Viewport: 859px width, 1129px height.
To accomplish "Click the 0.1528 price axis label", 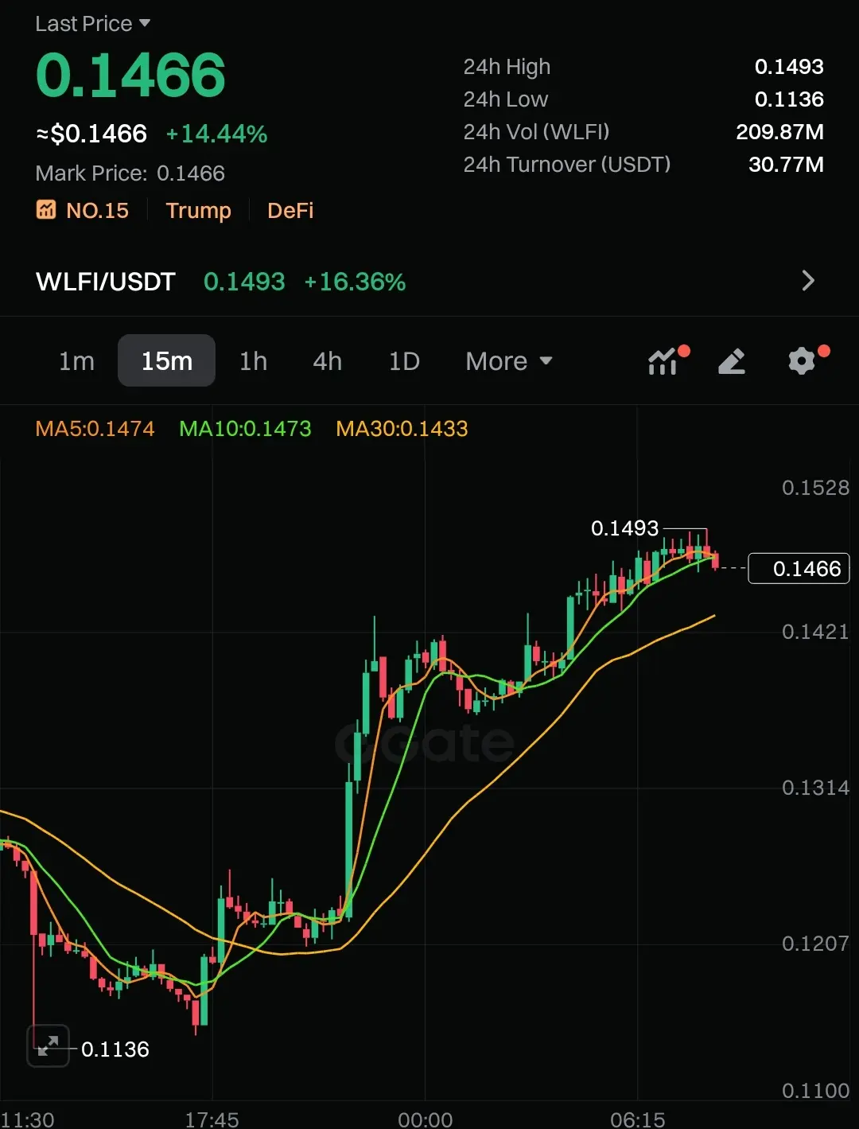I will tap(815, 488).
